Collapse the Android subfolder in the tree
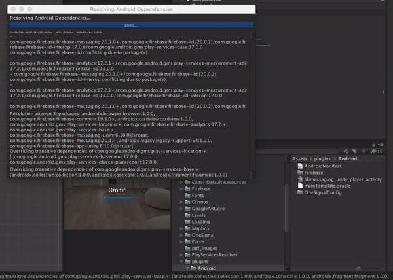 pyautogui.click(x=187, y=268)
